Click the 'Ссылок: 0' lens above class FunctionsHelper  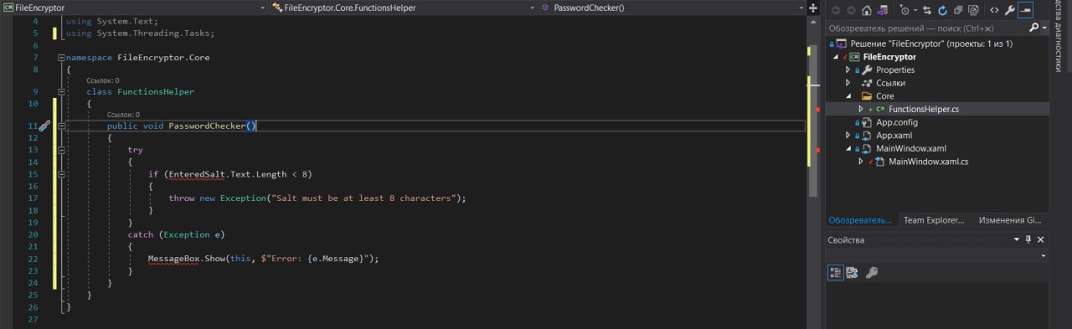click(x=103, y=80)
